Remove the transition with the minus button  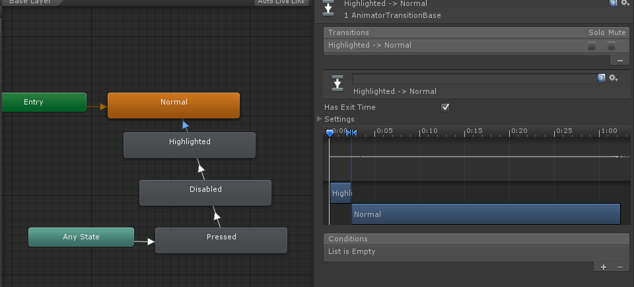click(x=620, y=61)
